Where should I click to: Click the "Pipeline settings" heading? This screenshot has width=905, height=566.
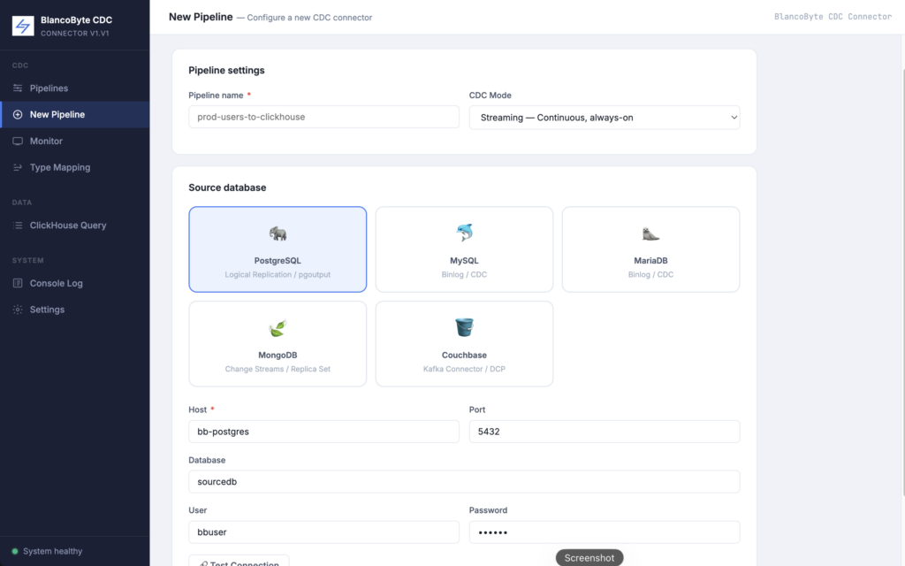click(x=226, y=71)
